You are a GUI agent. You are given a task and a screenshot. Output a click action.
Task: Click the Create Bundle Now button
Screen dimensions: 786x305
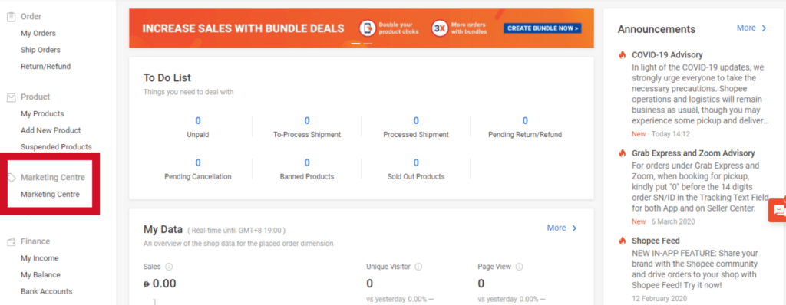click(543, 28)
